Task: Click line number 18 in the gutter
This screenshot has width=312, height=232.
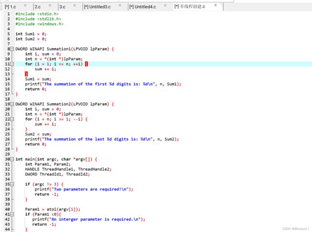Action: [x=7, y=99]
